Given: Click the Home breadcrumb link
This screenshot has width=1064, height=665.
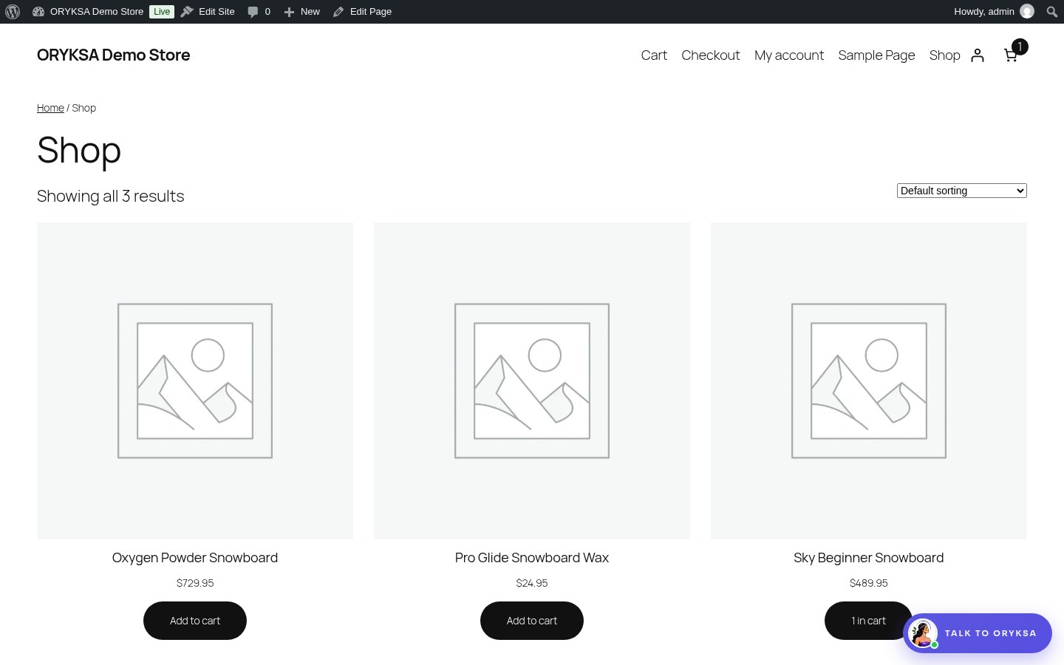Looking at the screenshot, I should (x=50, y=108).
